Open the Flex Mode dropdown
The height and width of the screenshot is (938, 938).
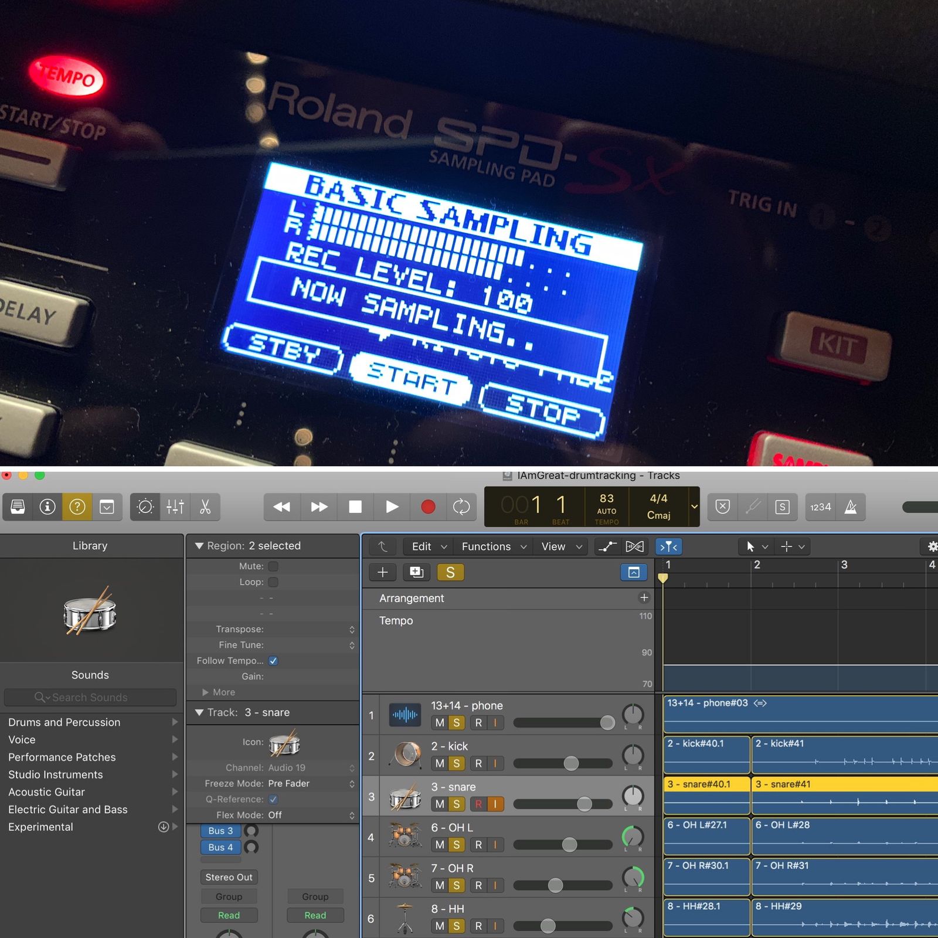(x=311, y=815)
